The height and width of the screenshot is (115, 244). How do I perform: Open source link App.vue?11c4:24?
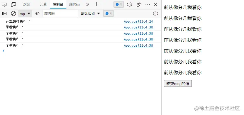coord(138,22)
